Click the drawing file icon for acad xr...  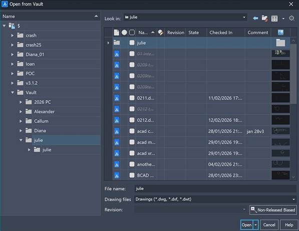tap(117, 153)
